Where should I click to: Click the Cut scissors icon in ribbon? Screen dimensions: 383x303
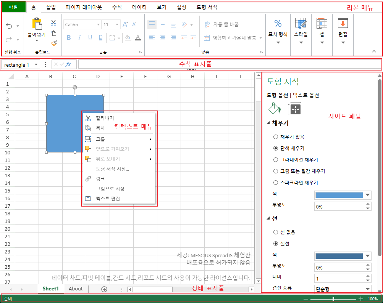coord(53,23)
